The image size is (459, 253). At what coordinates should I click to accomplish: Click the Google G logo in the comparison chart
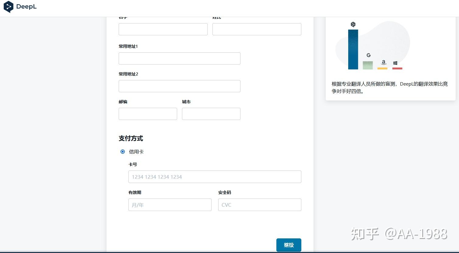coord(369,55)
